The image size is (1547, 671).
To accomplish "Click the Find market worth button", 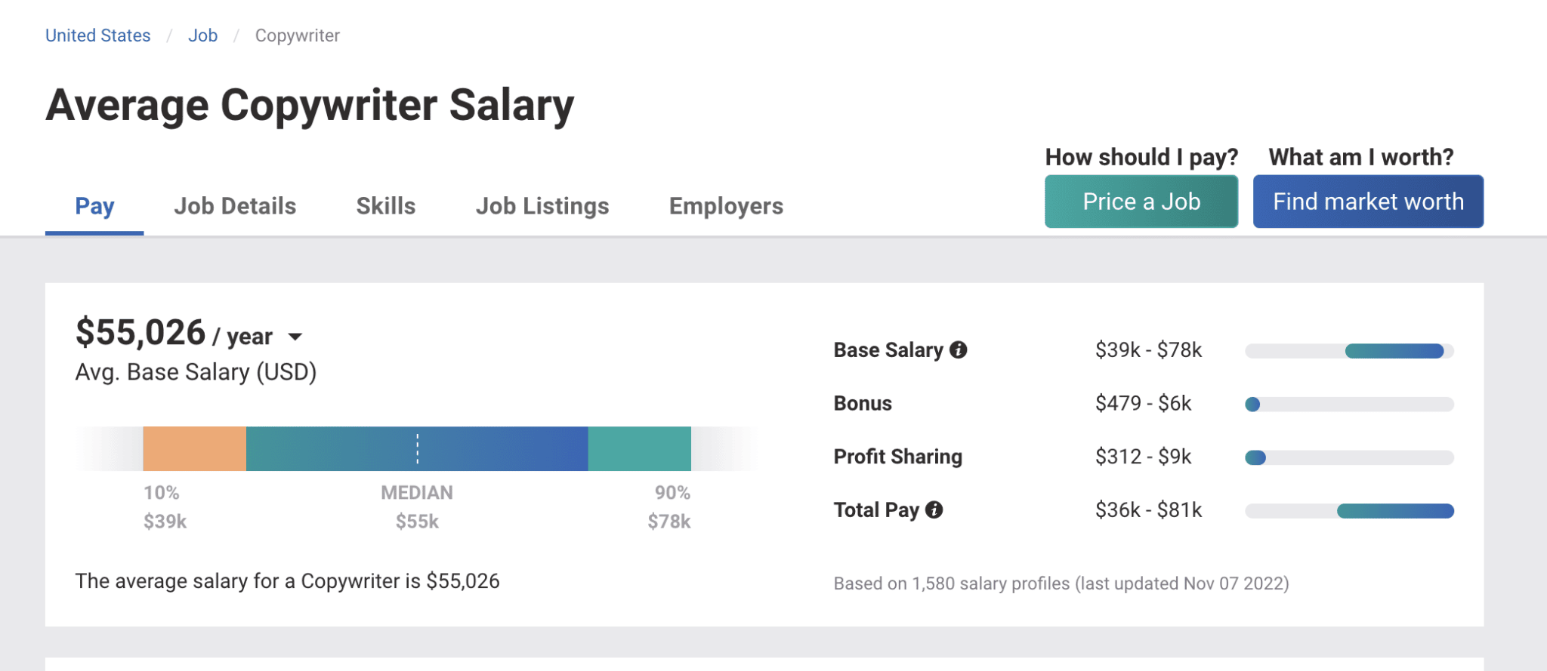I will click(x=1368, y=202).
